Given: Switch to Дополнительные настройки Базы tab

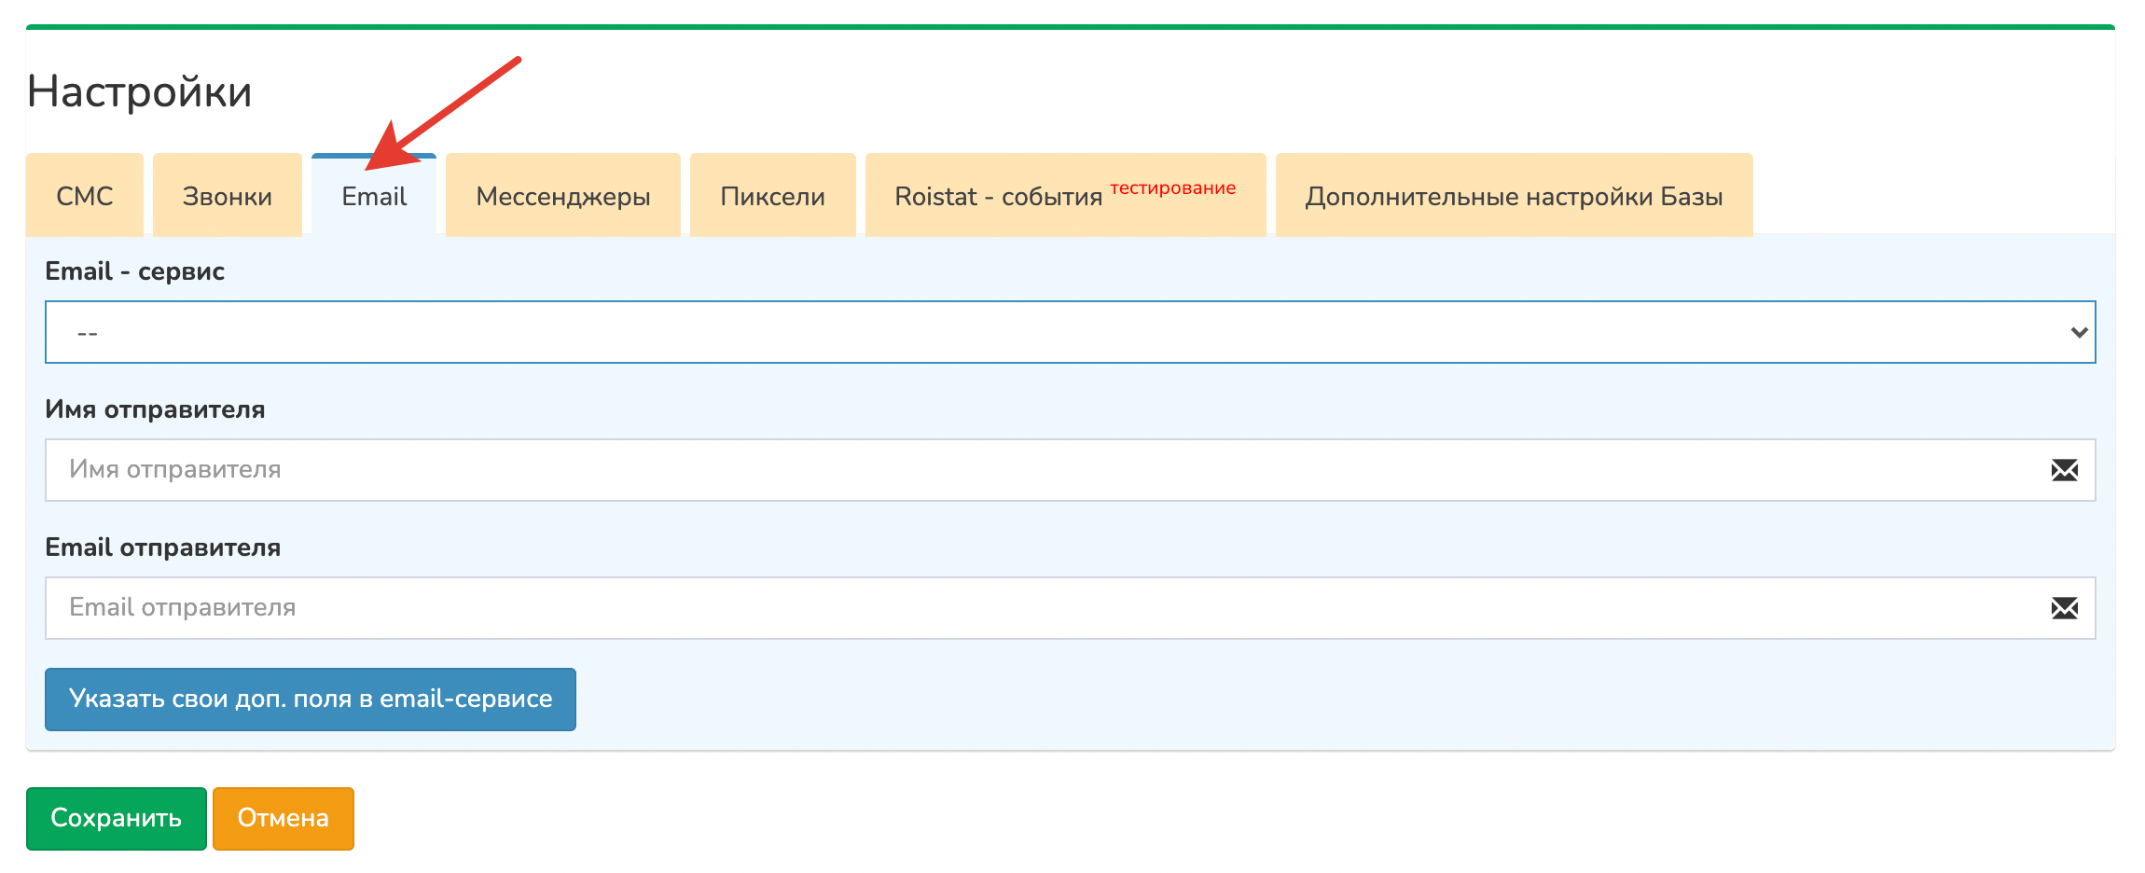Looking at the screenshot, I should [x=1515, y=195].
